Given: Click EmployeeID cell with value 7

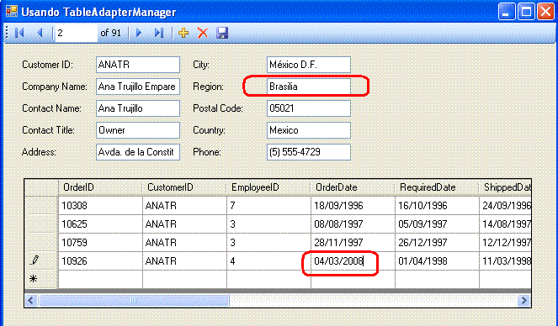Looking at the screenshot, I should [x=268, y=205].
